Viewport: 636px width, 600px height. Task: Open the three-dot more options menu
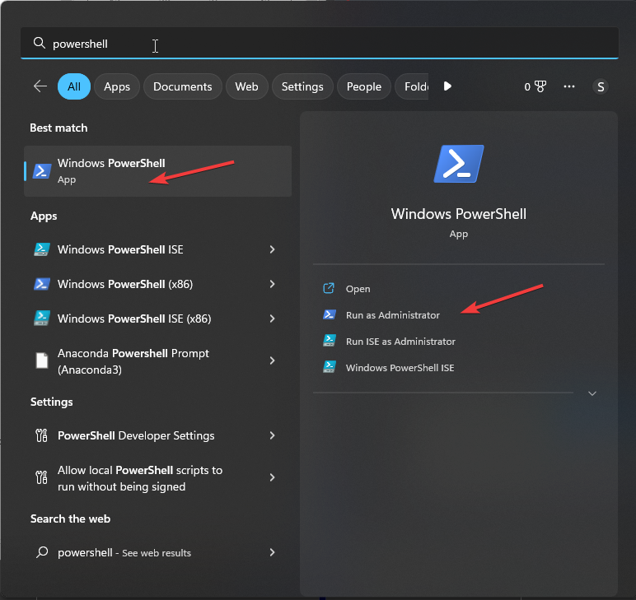(569, 86)
